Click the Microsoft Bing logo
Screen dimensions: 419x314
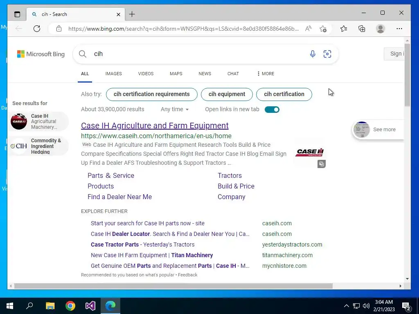41,54
